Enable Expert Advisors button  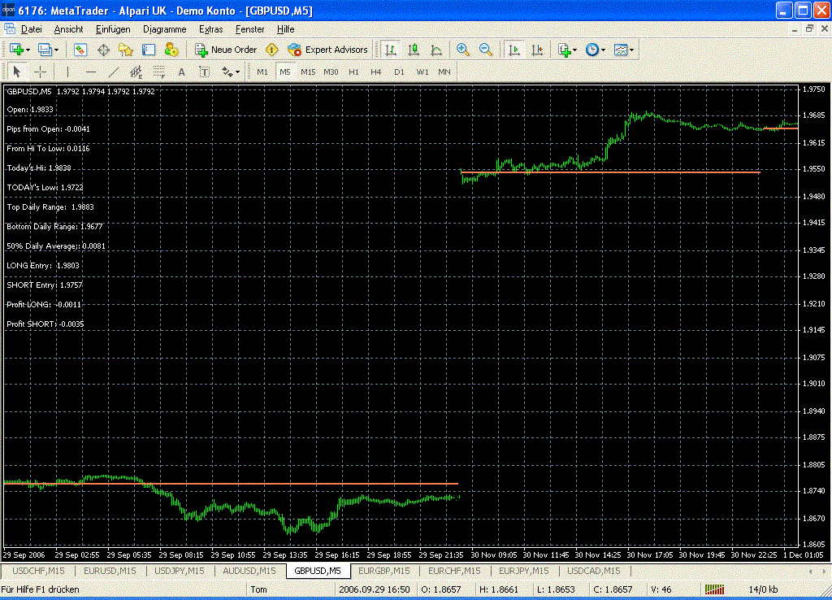(328, 50)
